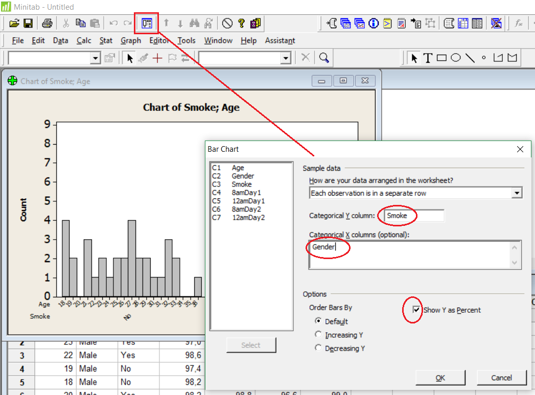Show the Current Data Window grid icon
535x395 pixels.
(463, 23)
